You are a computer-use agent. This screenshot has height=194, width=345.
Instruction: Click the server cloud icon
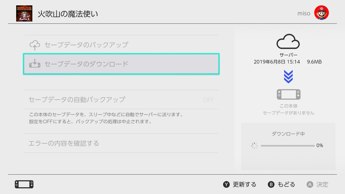point(288,41)
